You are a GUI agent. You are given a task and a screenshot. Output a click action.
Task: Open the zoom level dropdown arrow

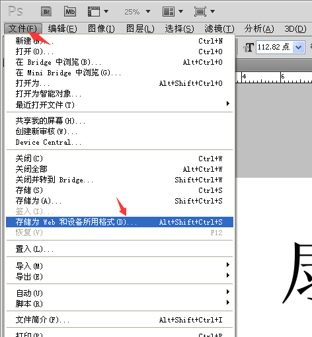coord(148,11)
